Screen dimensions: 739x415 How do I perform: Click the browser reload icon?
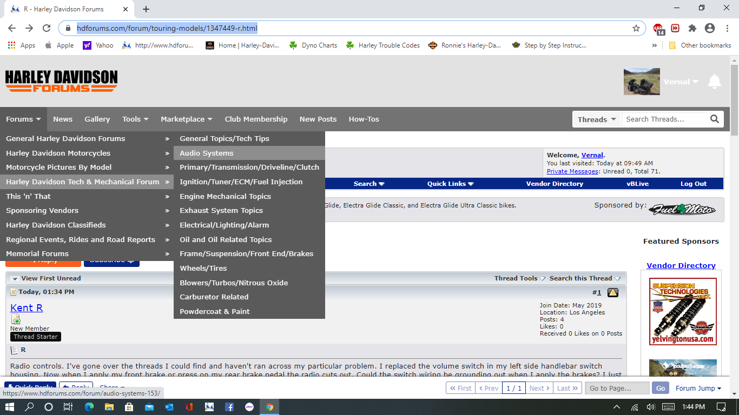[47, 28]
